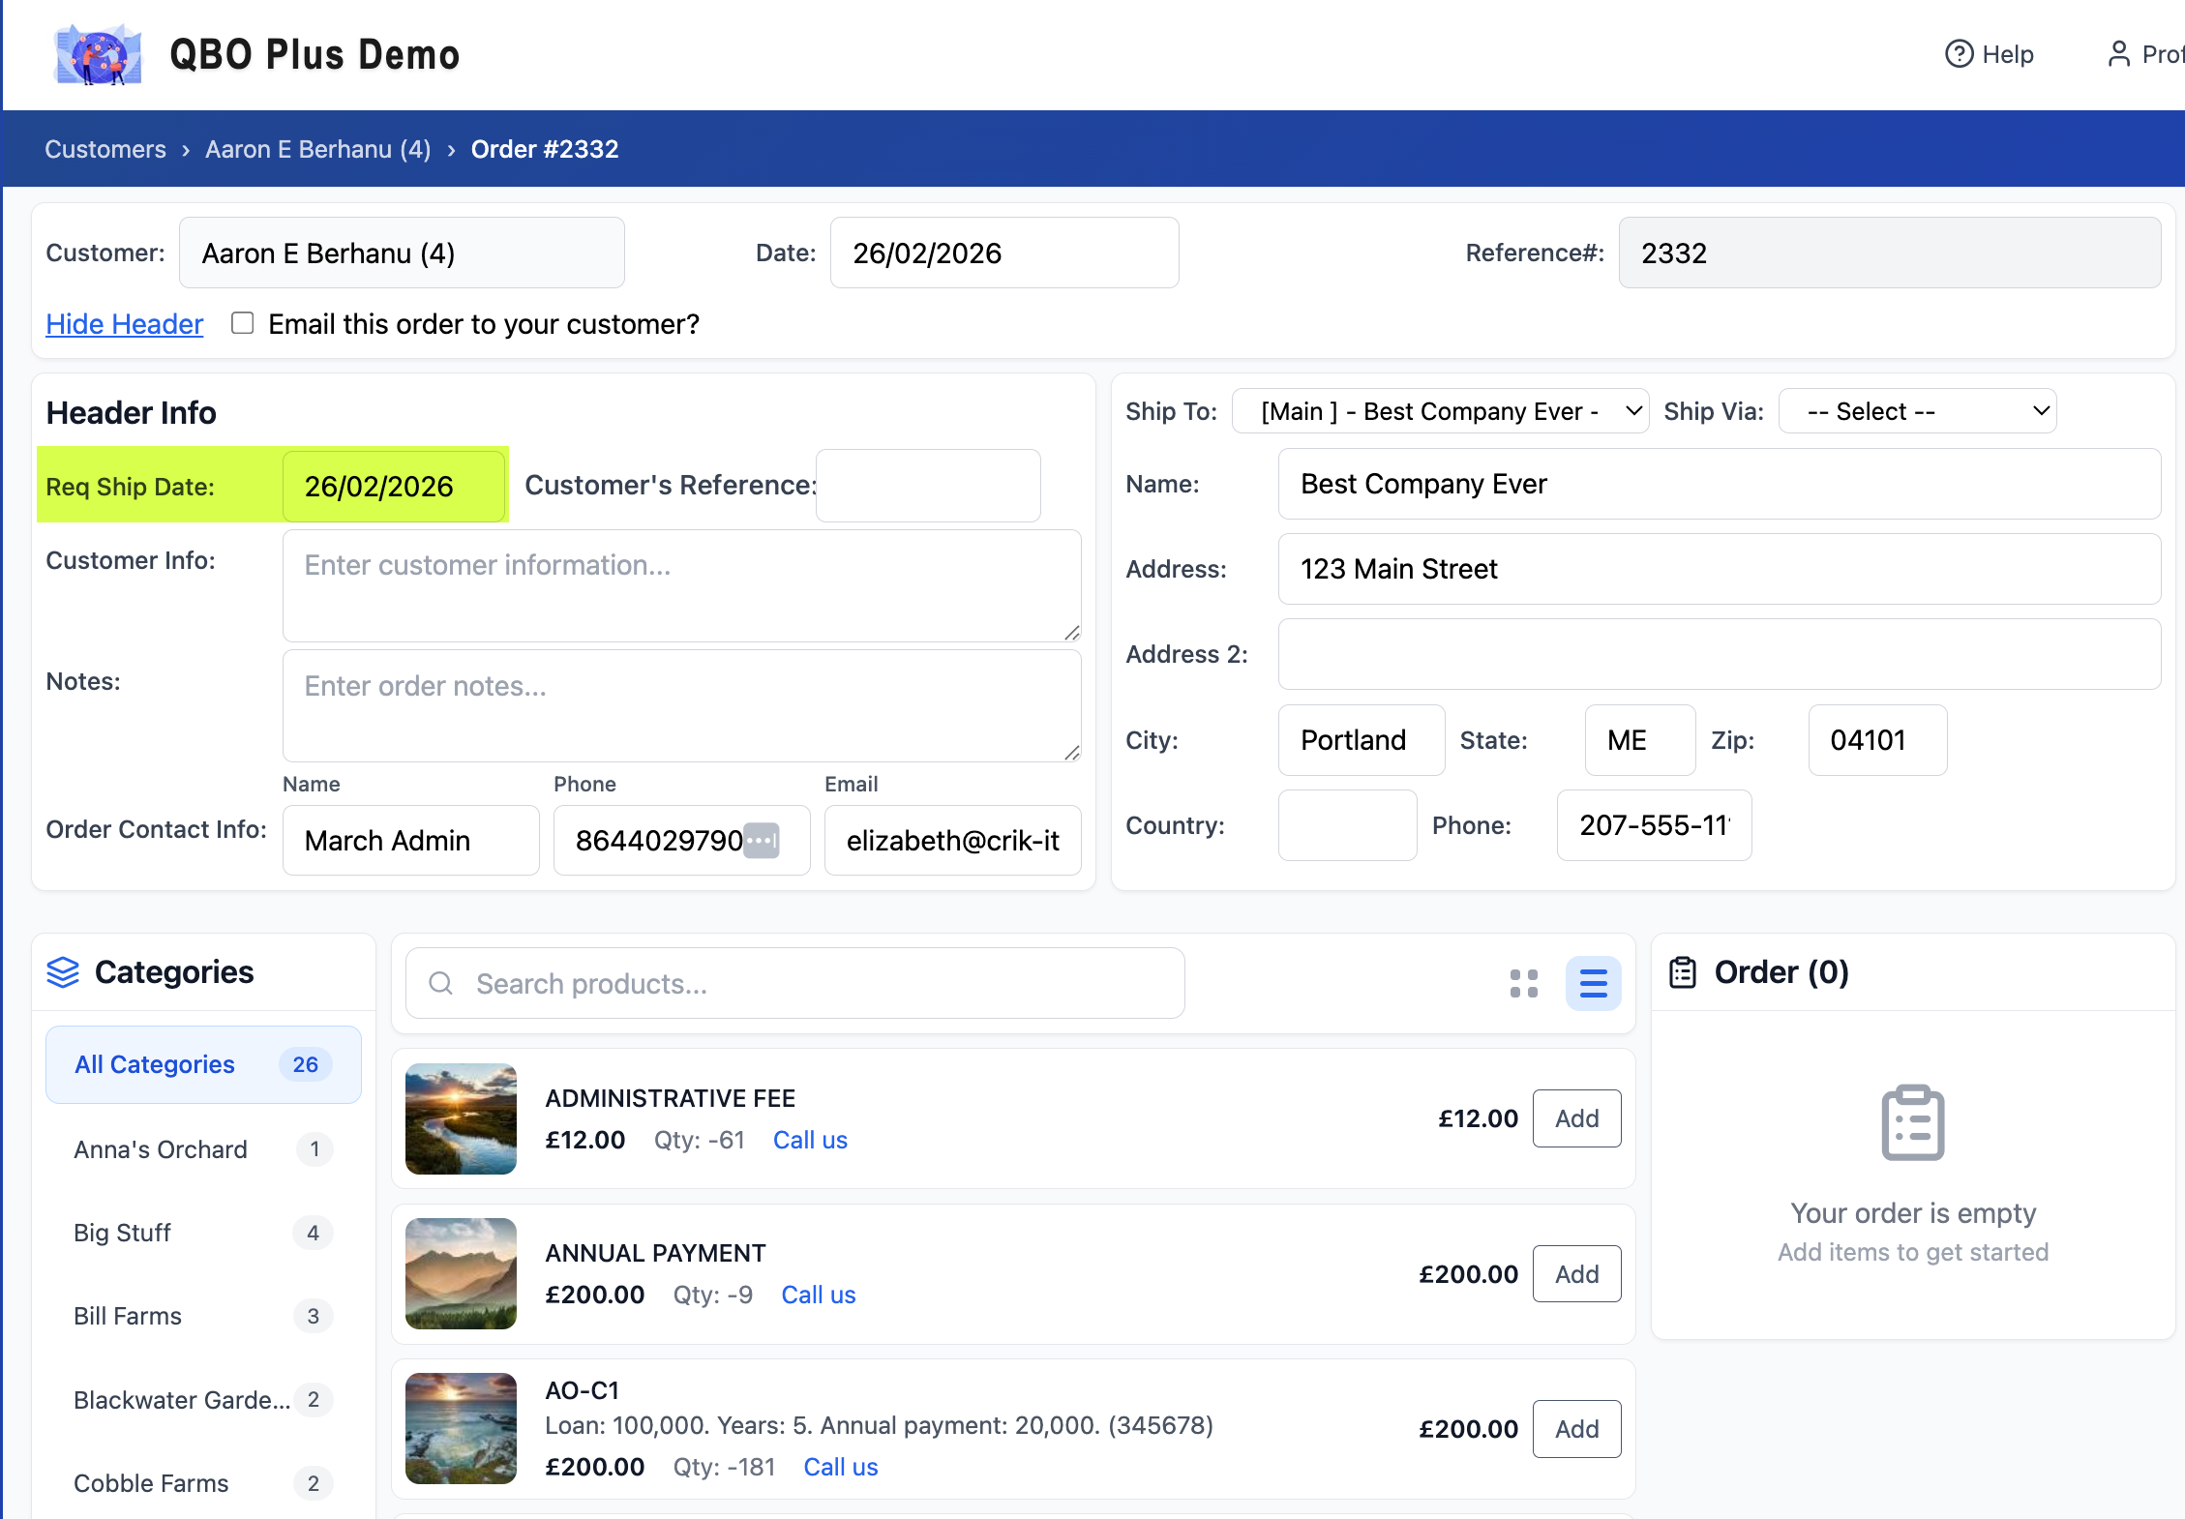Click the phone field autofill icon
Viewport: 2185px width, 1519px height.
762,840
